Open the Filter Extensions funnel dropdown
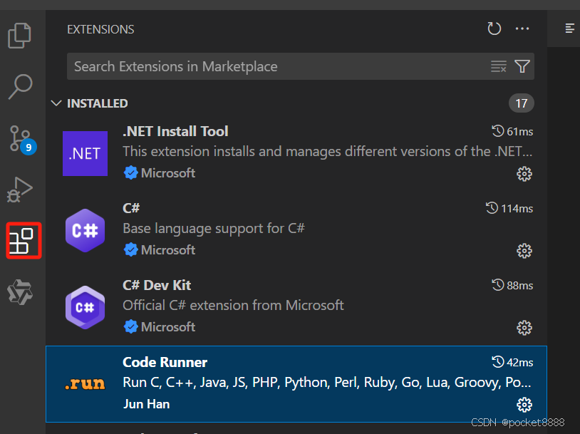580x434 pixels. tap(522, 66)
